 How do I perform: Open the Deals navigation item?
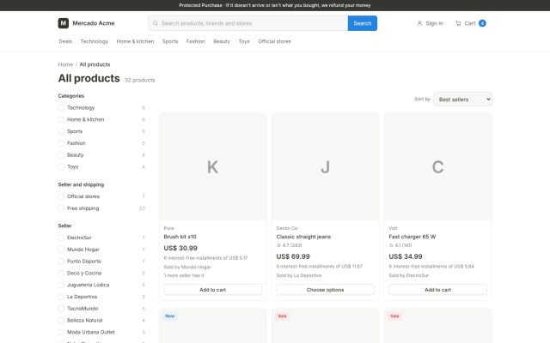65,41
